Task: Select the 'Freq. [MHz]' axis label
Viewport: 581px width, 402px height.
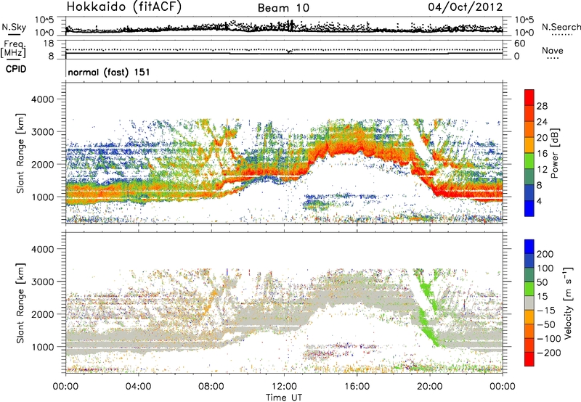Action: tap(13, 49)
